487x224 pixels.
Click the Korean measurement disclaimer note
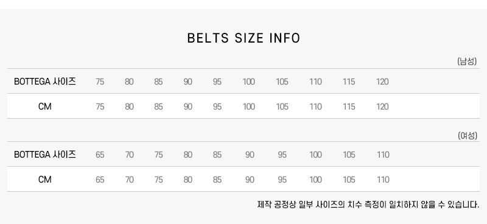tap(368, 205)
